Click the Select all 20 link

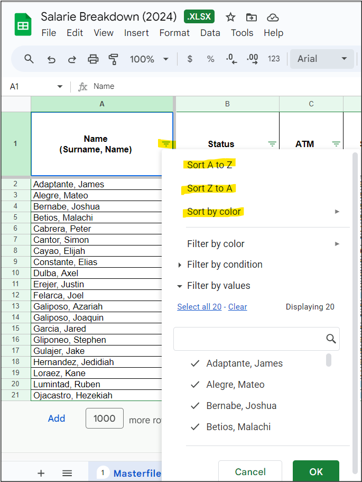[x=199, y=307]
